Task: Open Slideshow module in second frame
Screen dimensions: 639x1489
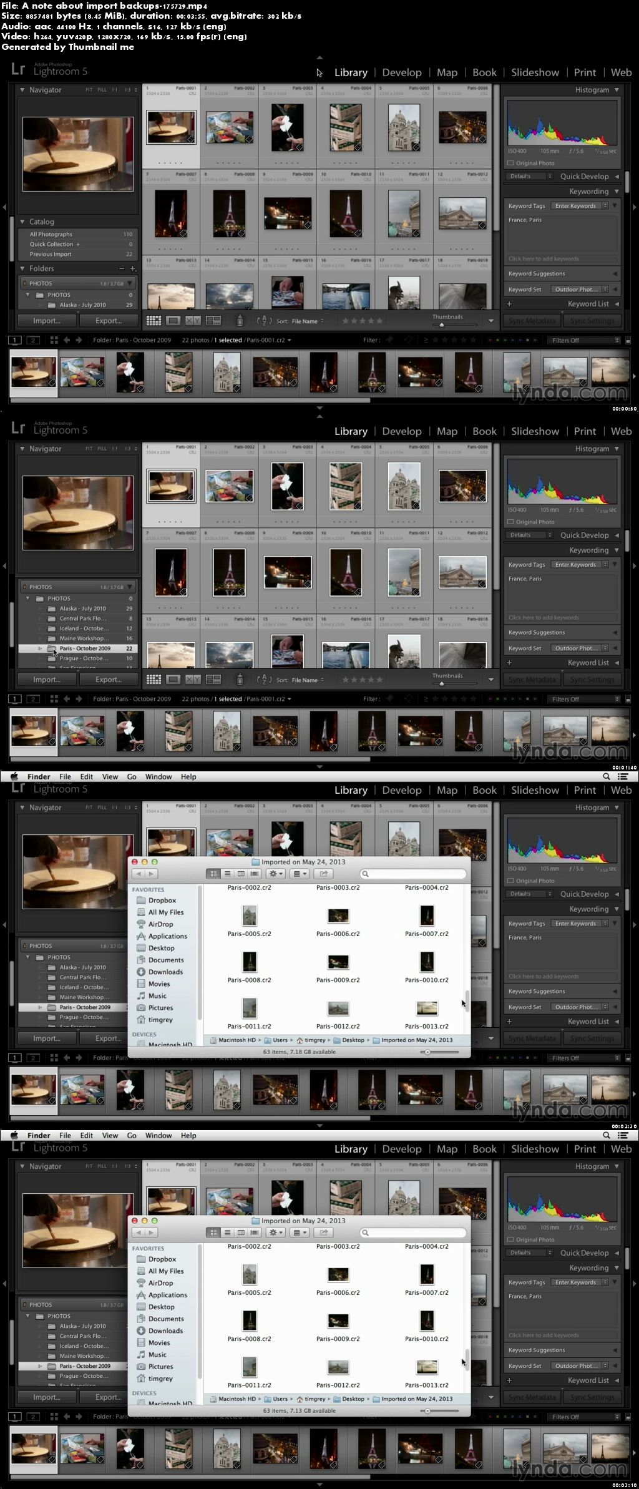Action: click(535, 431)
